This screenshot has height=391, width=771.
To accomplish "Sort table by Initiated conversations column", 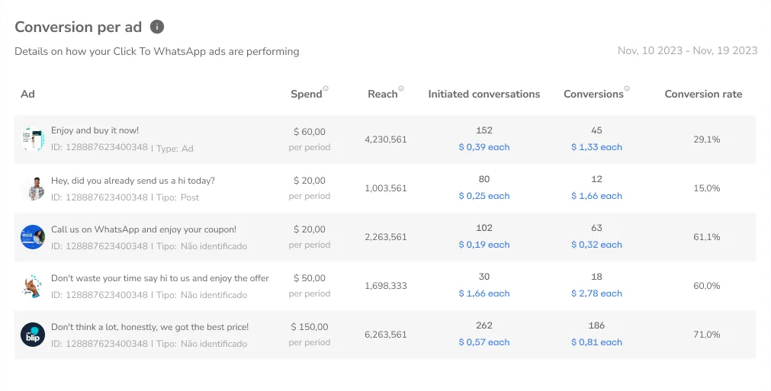I will (483, 95).
